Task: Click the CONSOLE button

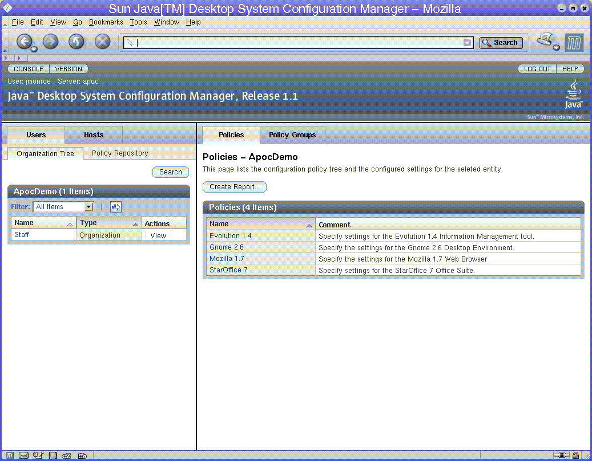Action: tap(29, 69)
